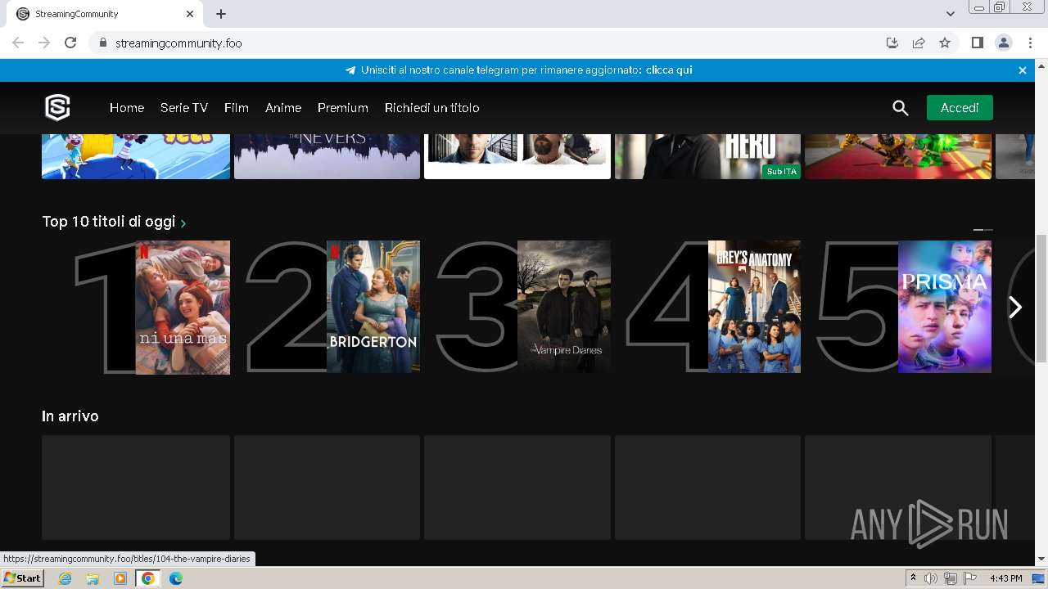Click the Chrome taskbar icon
The image size is (1048, 589).
[148, 578]
